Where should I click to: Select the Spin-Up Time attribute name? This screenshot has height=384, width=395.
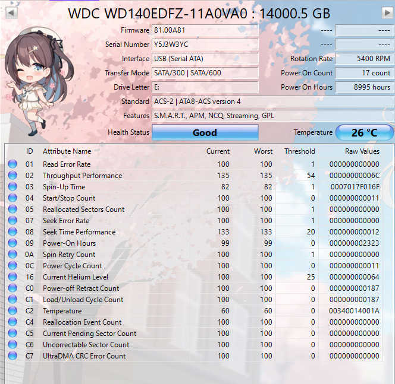(x=64, y=187)
